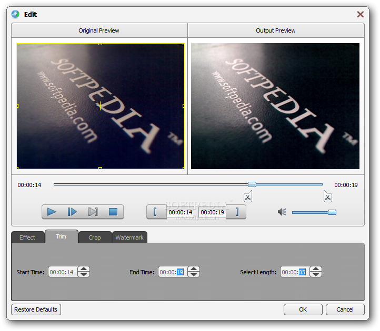
Task: Click the Start Time input field
Action: 63,272
